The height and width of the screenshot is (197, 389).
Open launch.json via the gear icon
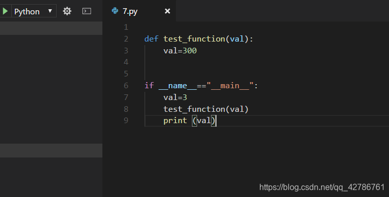pos(67,11)
